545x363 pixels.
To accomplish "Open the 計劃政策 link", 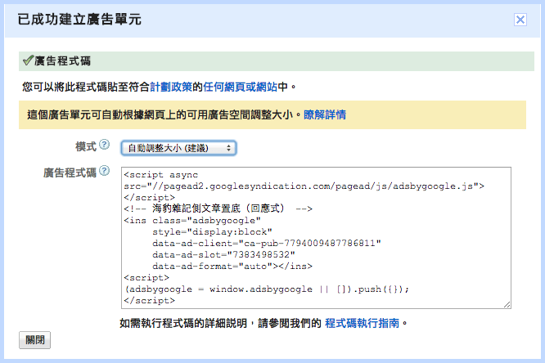I will pos(171,87).
